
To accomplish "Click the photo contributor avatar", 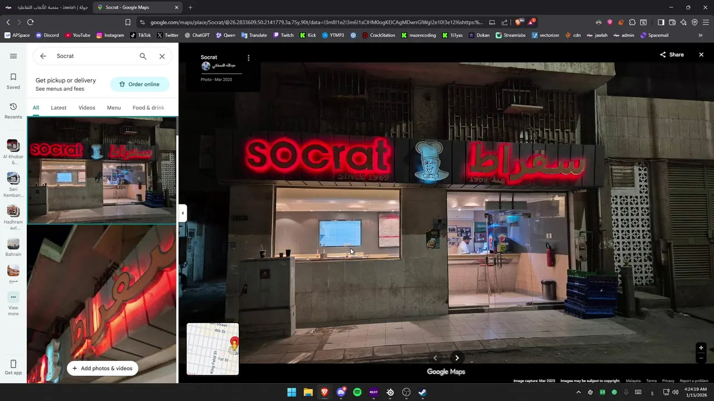I will click(206, 66).
